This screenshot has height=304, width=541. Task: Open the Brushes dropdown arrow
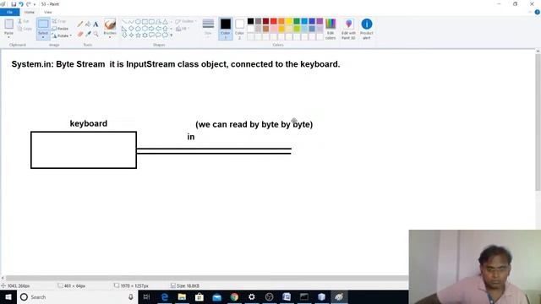(x=110, y=36)
